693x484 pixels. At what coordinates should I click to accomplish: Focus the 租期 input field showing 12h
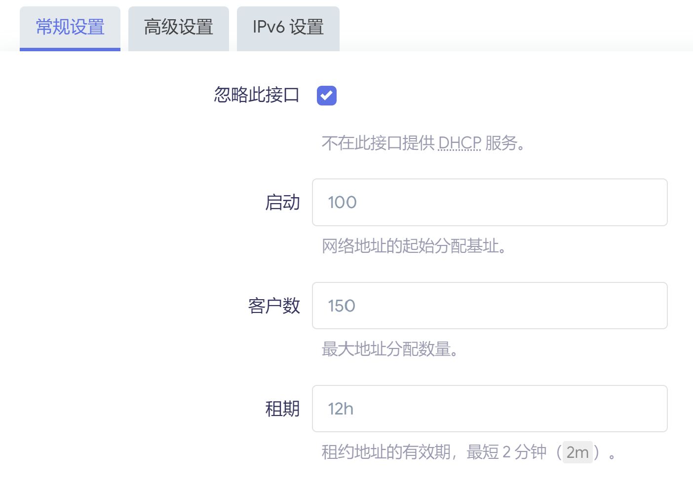point(490,409)
